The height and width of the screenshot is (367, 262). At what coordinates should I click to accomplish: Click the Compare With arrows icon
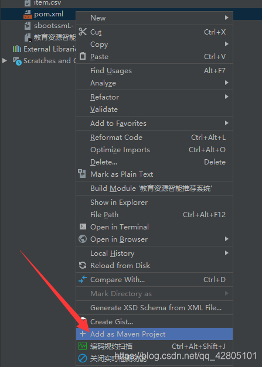point(83,279)
